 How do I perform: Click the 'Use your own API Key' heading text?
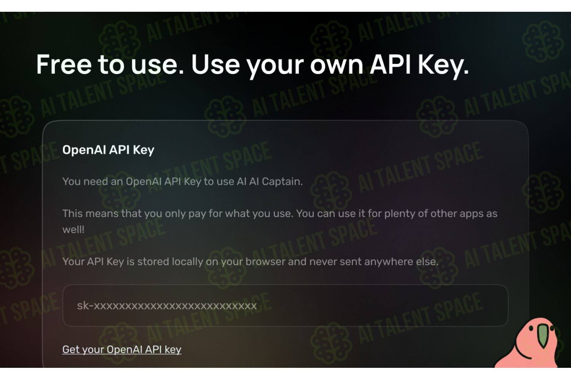pos(330,65)
